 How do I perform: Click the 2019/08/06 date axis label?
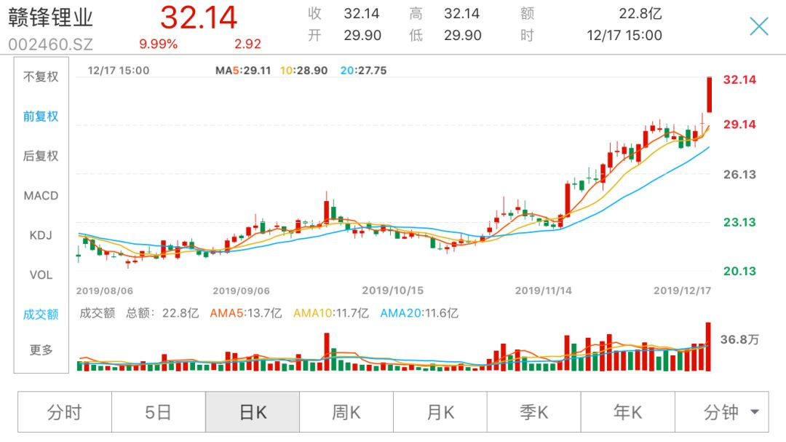(x=105, y=291)
